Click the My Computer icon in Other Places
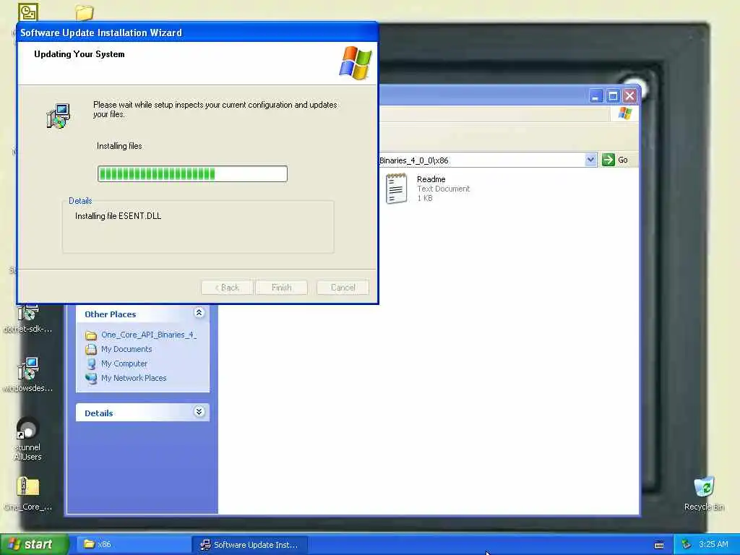 pyautogui.click(x=91, y=364)
